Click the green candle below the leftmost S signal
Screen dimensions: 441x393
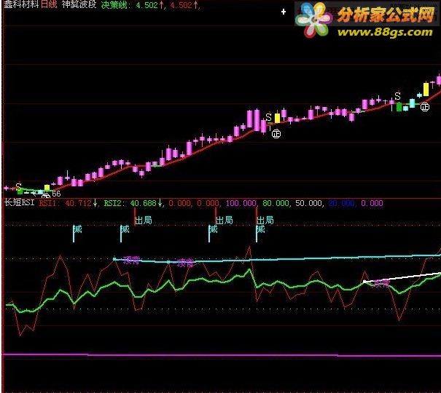[20, 191]
